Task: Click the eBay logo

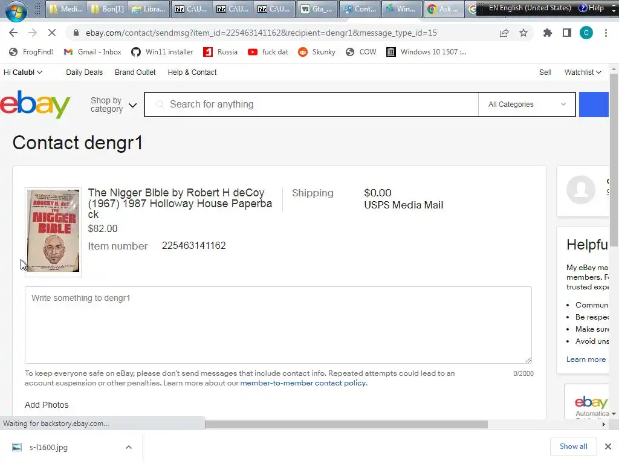Action: 35,104
